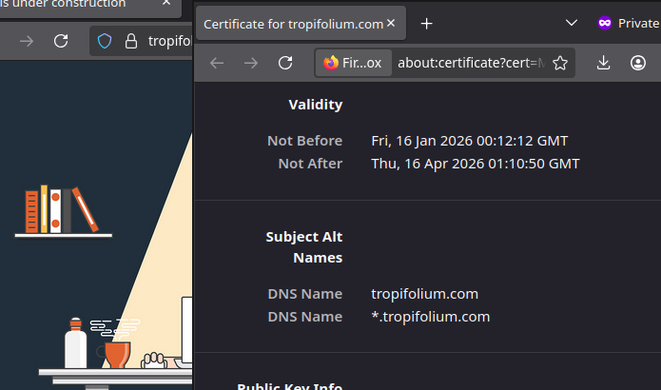
Task: Click the Not After date value
Action: tap(475, 164)
